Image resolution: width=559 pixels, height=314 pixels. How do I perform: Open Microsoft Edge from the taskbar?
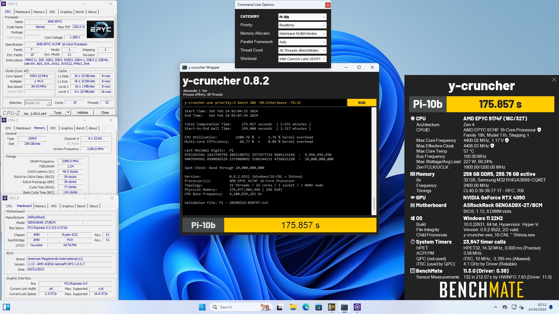click(x=306, y=307)
